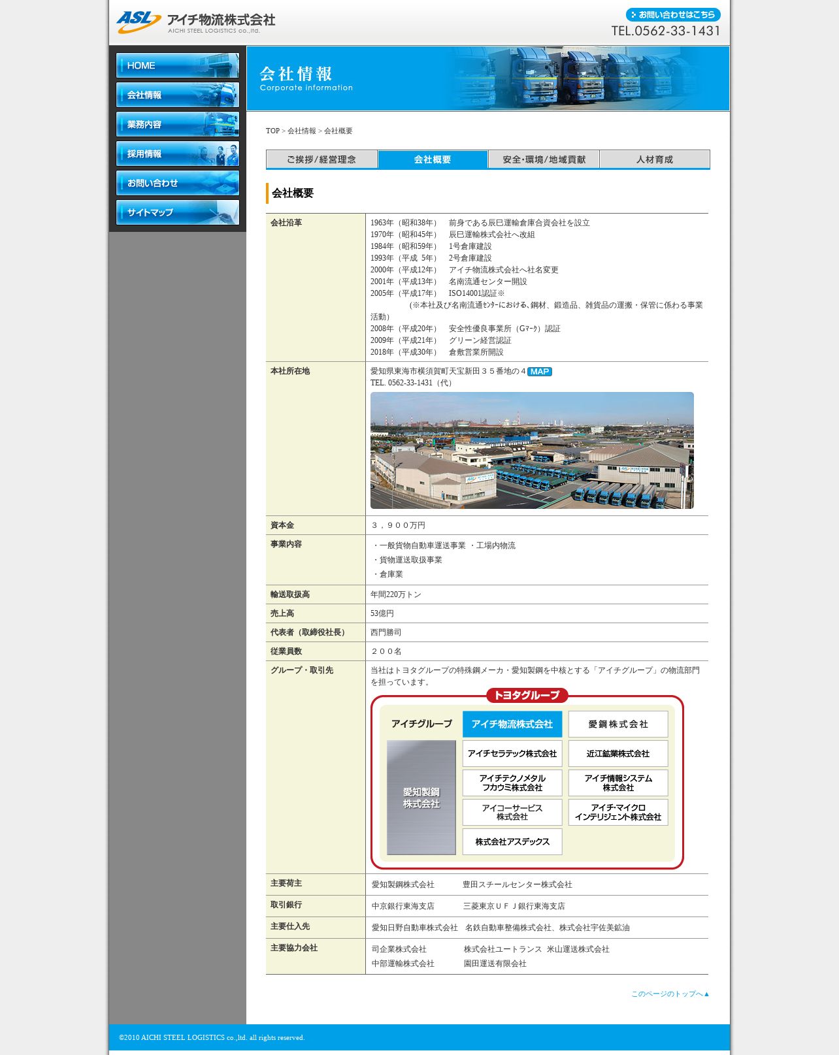The height and width of the screenshot is (1055, 839).
Task: Click the 株式会社アスデックス box
Action: click(512, 842)
